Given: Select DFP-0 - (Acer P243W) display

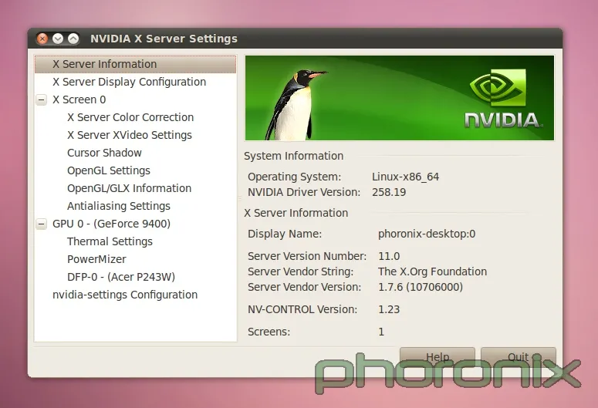Looking at the screenshot, I should (x=121, y=277).
